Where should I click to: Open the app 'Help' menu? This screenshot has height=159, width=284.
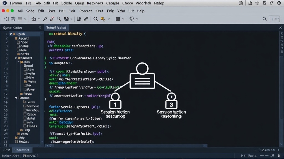[140, 11]
